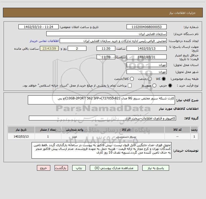Click the پاسخ به نیاز button
206x199 pixels.
pyautogui.click(x=156, y=168)
